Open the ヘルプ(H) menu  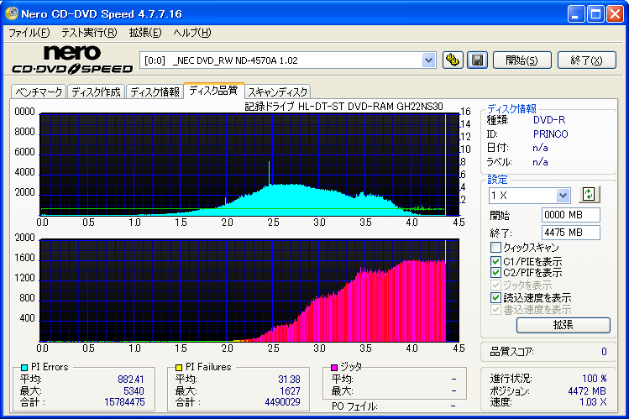tap(191, 33)
